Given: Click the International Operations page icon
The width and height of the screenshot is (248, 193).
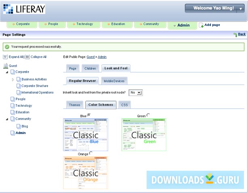Looking at the screenshot, I should click(19, 93).
